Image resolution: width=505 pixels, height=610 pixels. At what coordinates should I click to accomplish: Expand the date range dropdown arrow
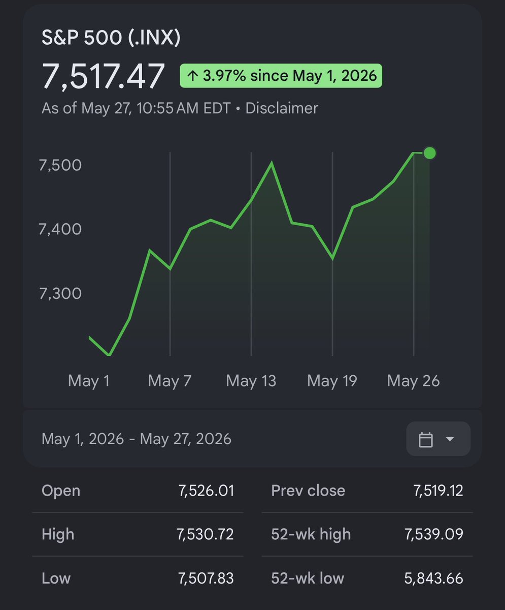pos(450,439)
